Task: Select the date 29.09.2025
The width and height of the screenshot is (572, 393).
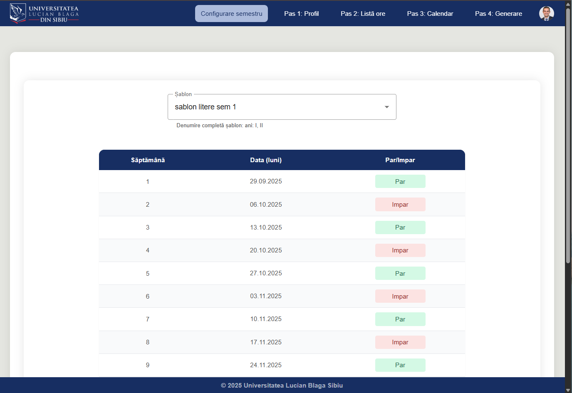Action: pyautogui.click(x=266, y=181)
